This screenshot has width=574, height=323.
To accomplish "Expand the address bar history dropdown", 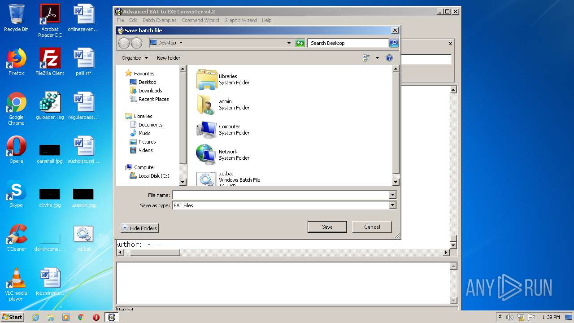I will click(289, 43).
